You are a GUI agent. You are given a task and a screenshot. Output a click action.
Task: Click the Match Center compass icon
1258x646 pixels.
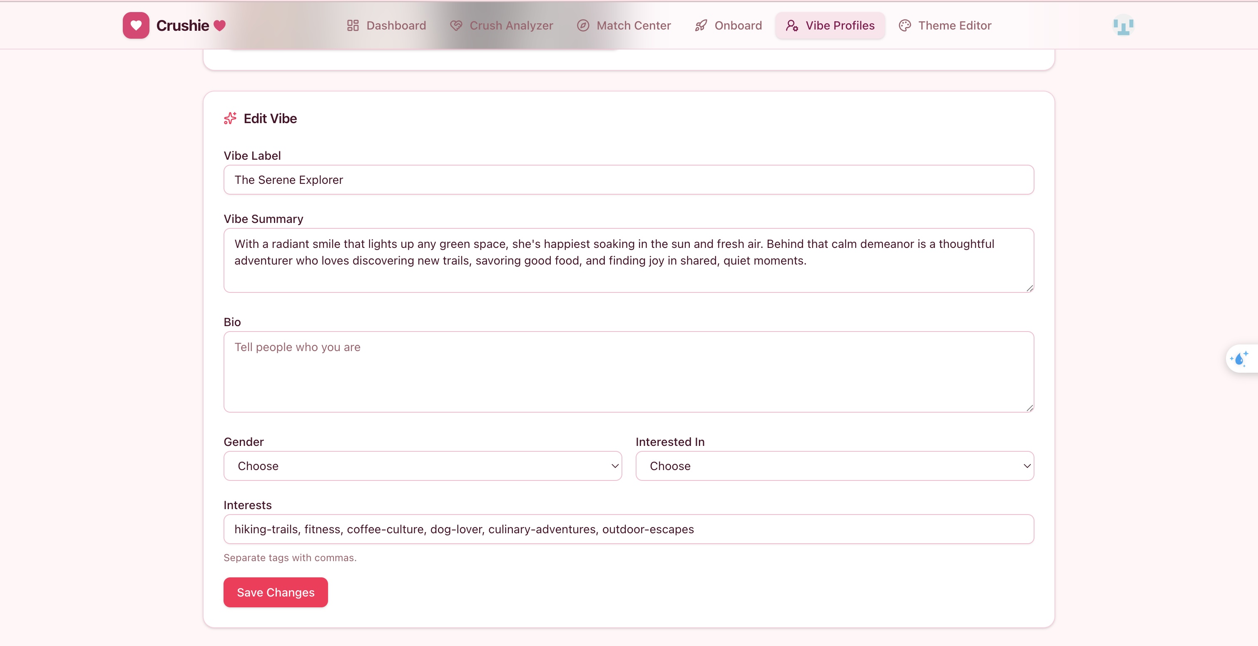[x=583, y=25]
